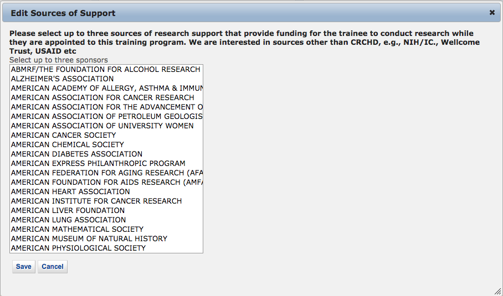Select Alzheimer's Association from the list

pos(62,79)
